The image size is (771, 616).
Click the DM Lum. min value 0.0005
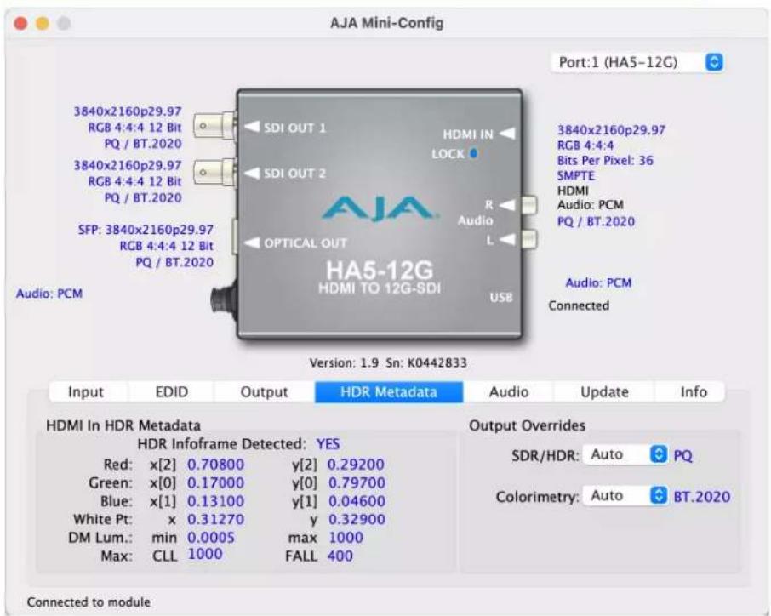pyautogui.click(x=211, y=538)
